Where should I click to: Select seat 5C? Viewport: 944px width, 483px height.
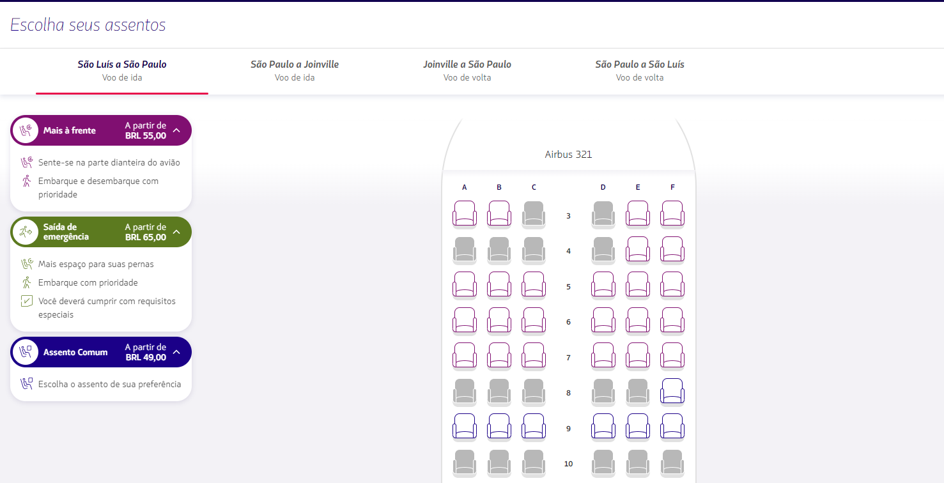(534, 285)
